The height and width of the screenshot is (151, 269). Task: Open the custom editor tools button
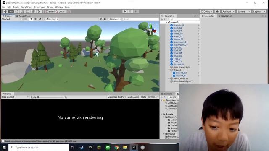point(39,11)
